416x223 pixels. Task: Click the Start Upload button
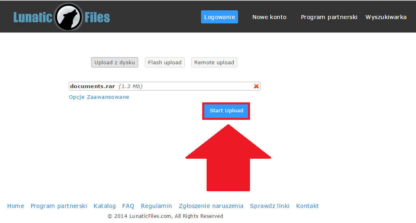[x=226, y=111]
